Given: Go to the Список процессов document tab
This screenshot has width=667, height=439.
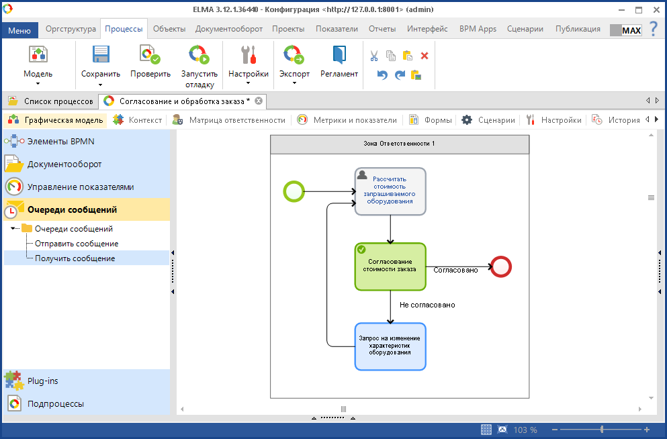Looking at the screenshot, I should (50, 101).
